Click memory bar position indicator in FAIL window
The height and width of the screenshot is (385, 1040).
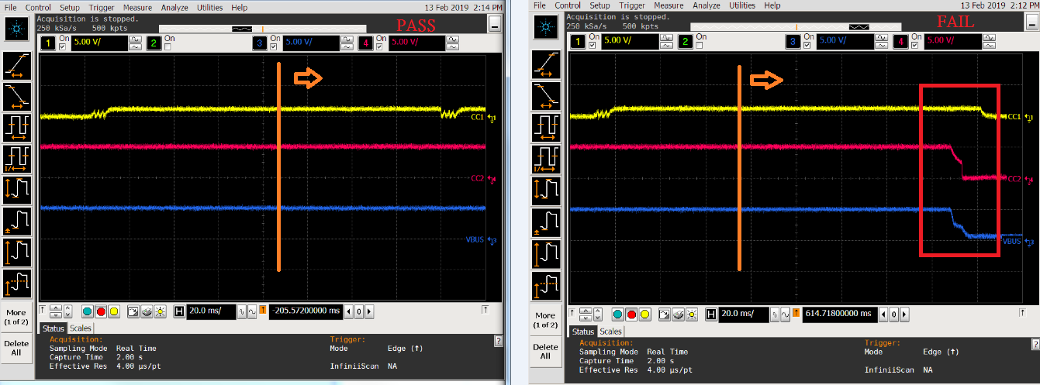click(x=859, y=27)
